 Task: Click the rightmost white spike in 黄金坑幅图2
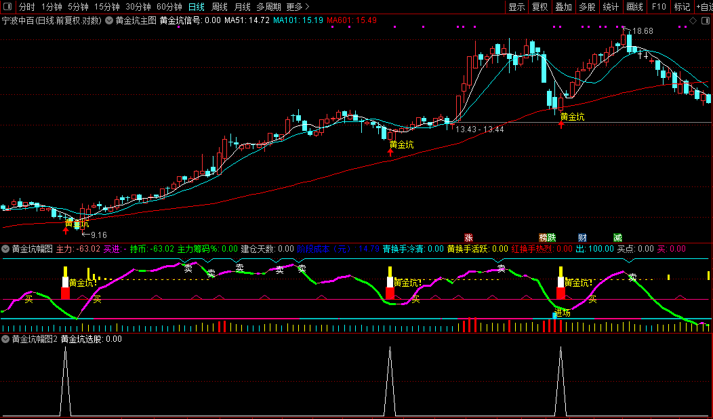click(x=561, y=381)
